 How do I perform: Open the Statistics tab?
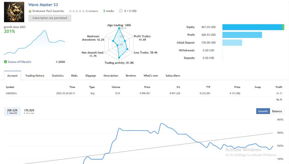(x=57, y=76)
